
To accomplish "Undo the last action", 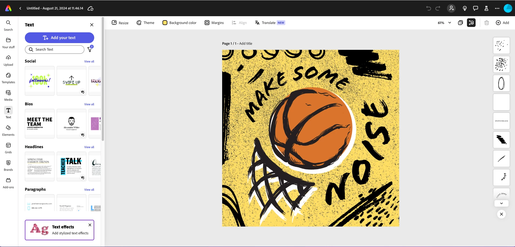I will pos(428,8).
